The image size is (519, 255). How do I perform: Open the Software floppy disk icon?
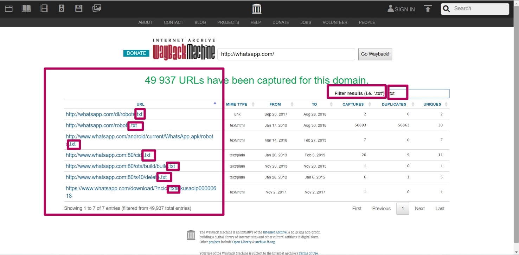[x=79, y=8]
